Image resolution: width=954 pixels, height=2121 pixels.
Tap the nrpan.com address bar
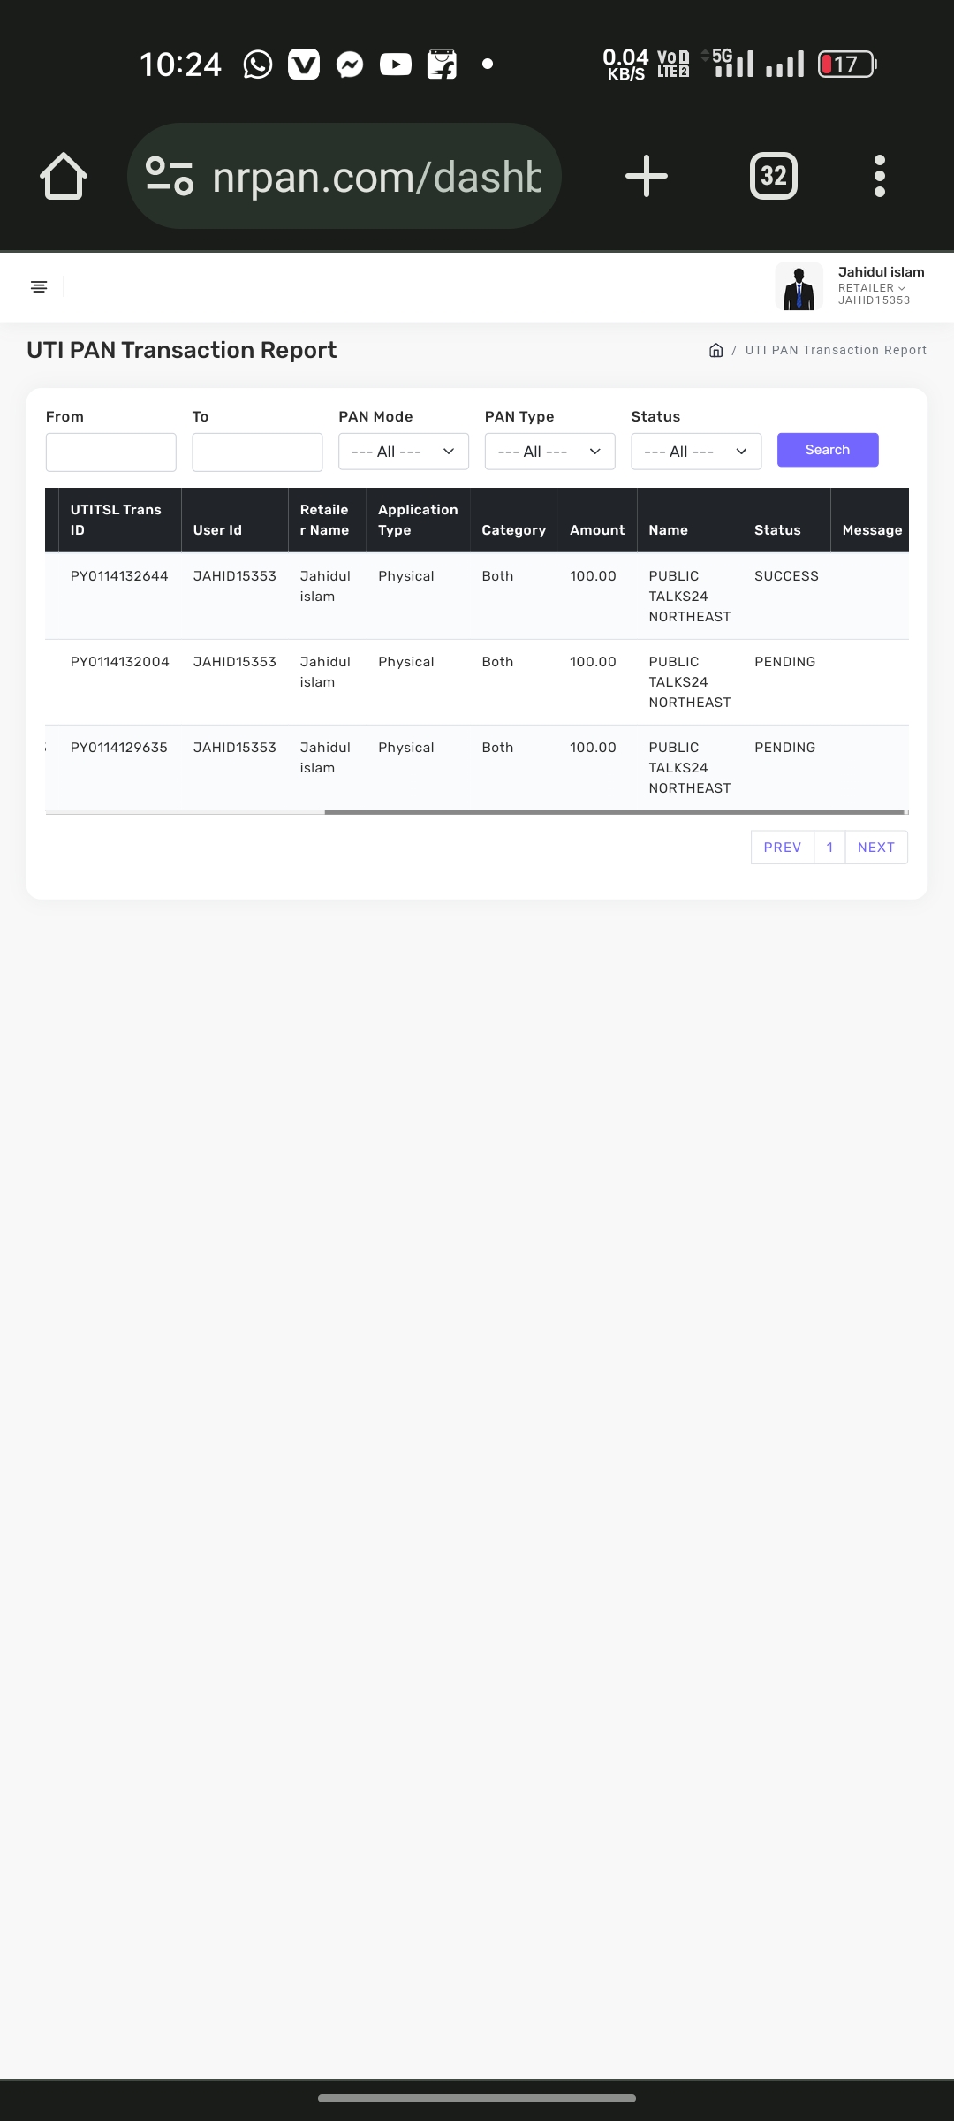coord(375,177)
